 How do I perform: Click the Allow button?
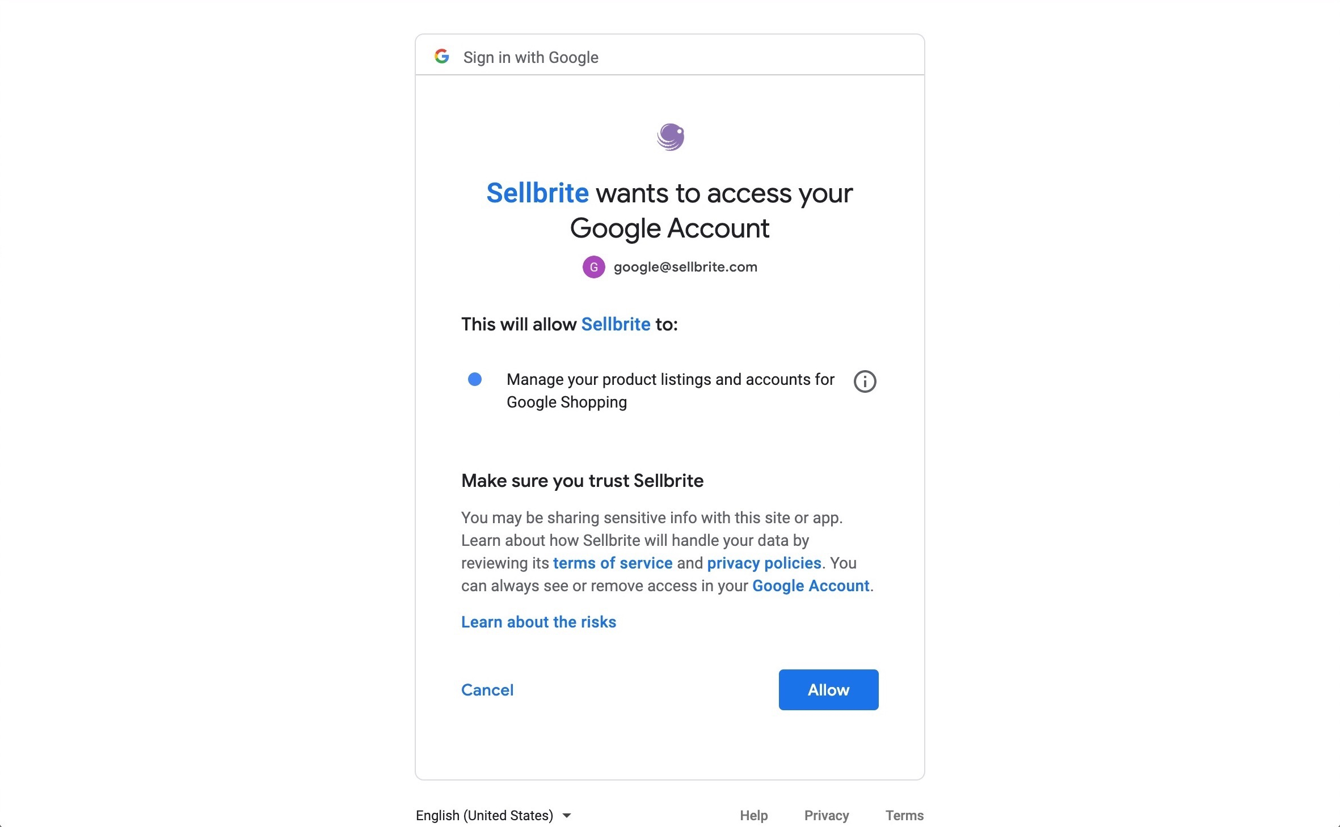828,690
